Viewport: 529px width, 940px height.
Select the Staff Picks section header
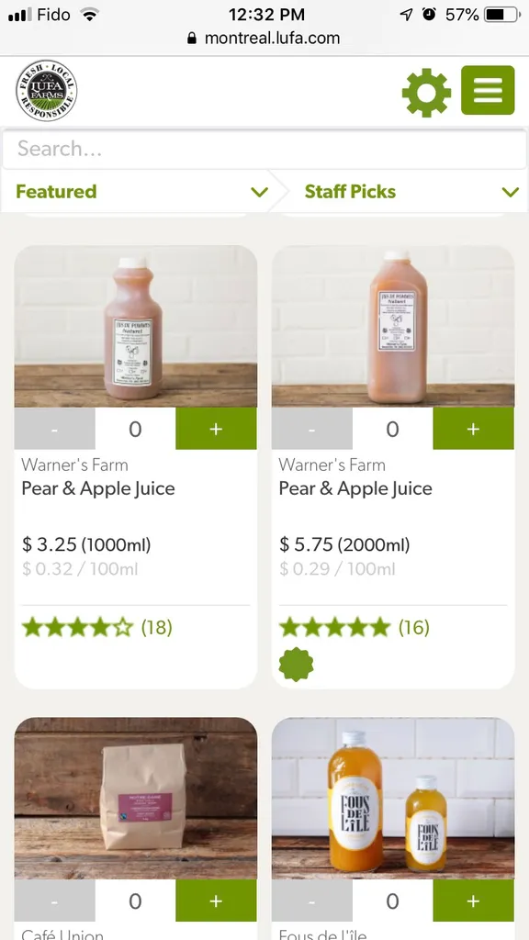click(x=351, y=192)
